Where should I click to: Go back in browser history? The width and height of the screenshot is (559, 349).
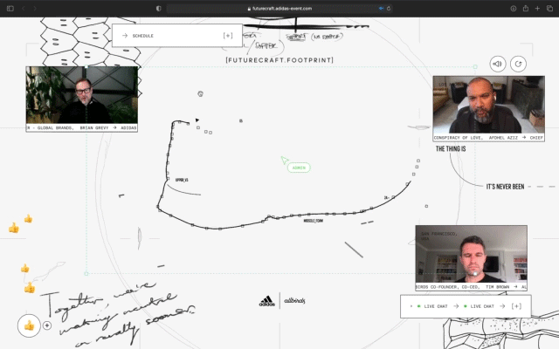pos(24,8)
